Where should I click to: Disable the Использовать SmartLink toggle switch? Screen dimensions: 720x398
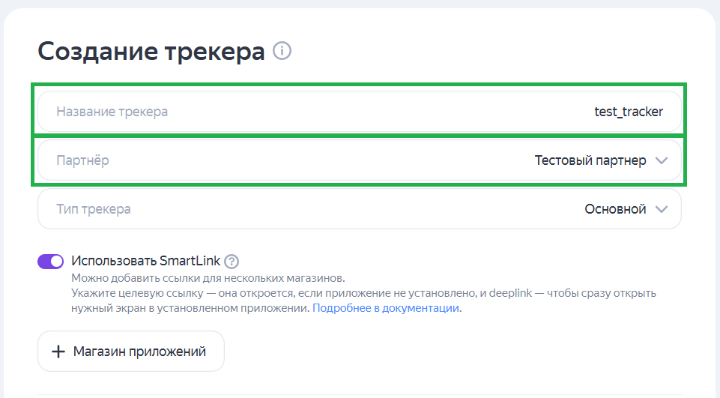point(51,261)
